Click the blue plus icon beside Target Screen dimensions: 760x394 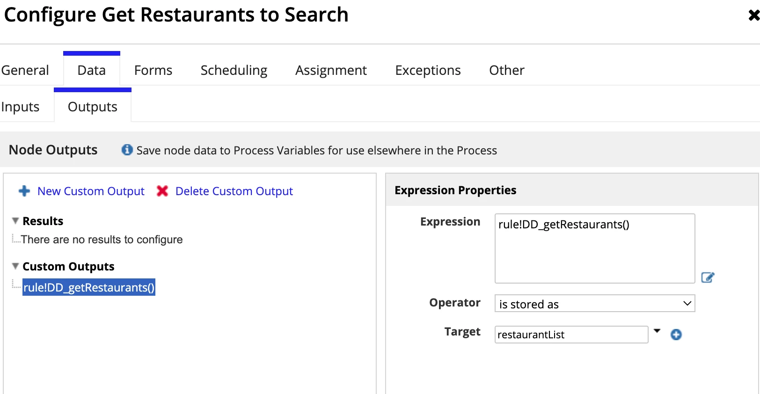click(676, 335)
